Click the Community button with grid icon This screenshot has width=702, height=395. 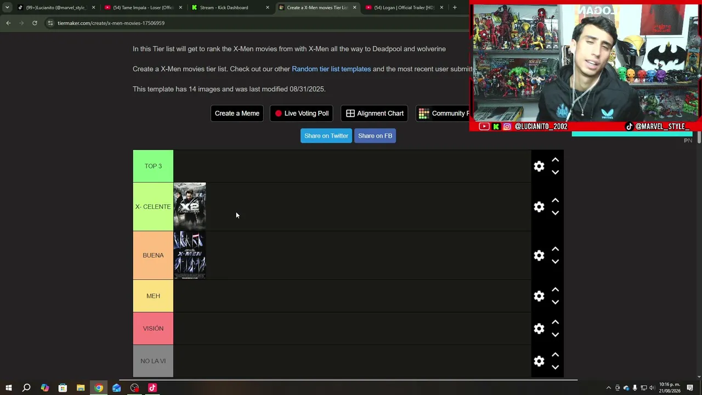click(443, 114)
